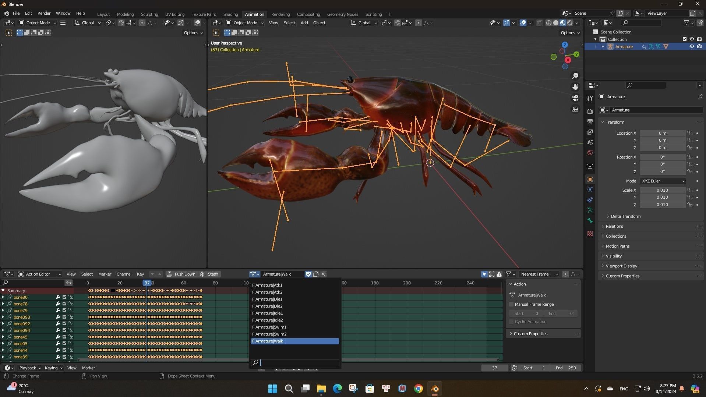Open the Output properties tab
Screen dimensions: 706x397
[x=590, y=121]
